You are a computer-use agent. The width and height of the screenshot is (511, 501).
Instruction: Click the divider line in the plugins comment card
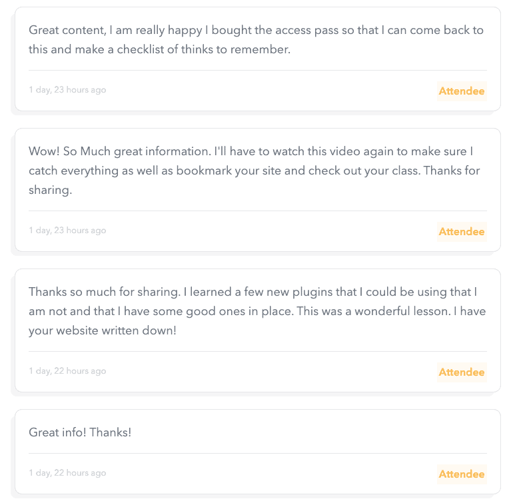tap(257, 351)
